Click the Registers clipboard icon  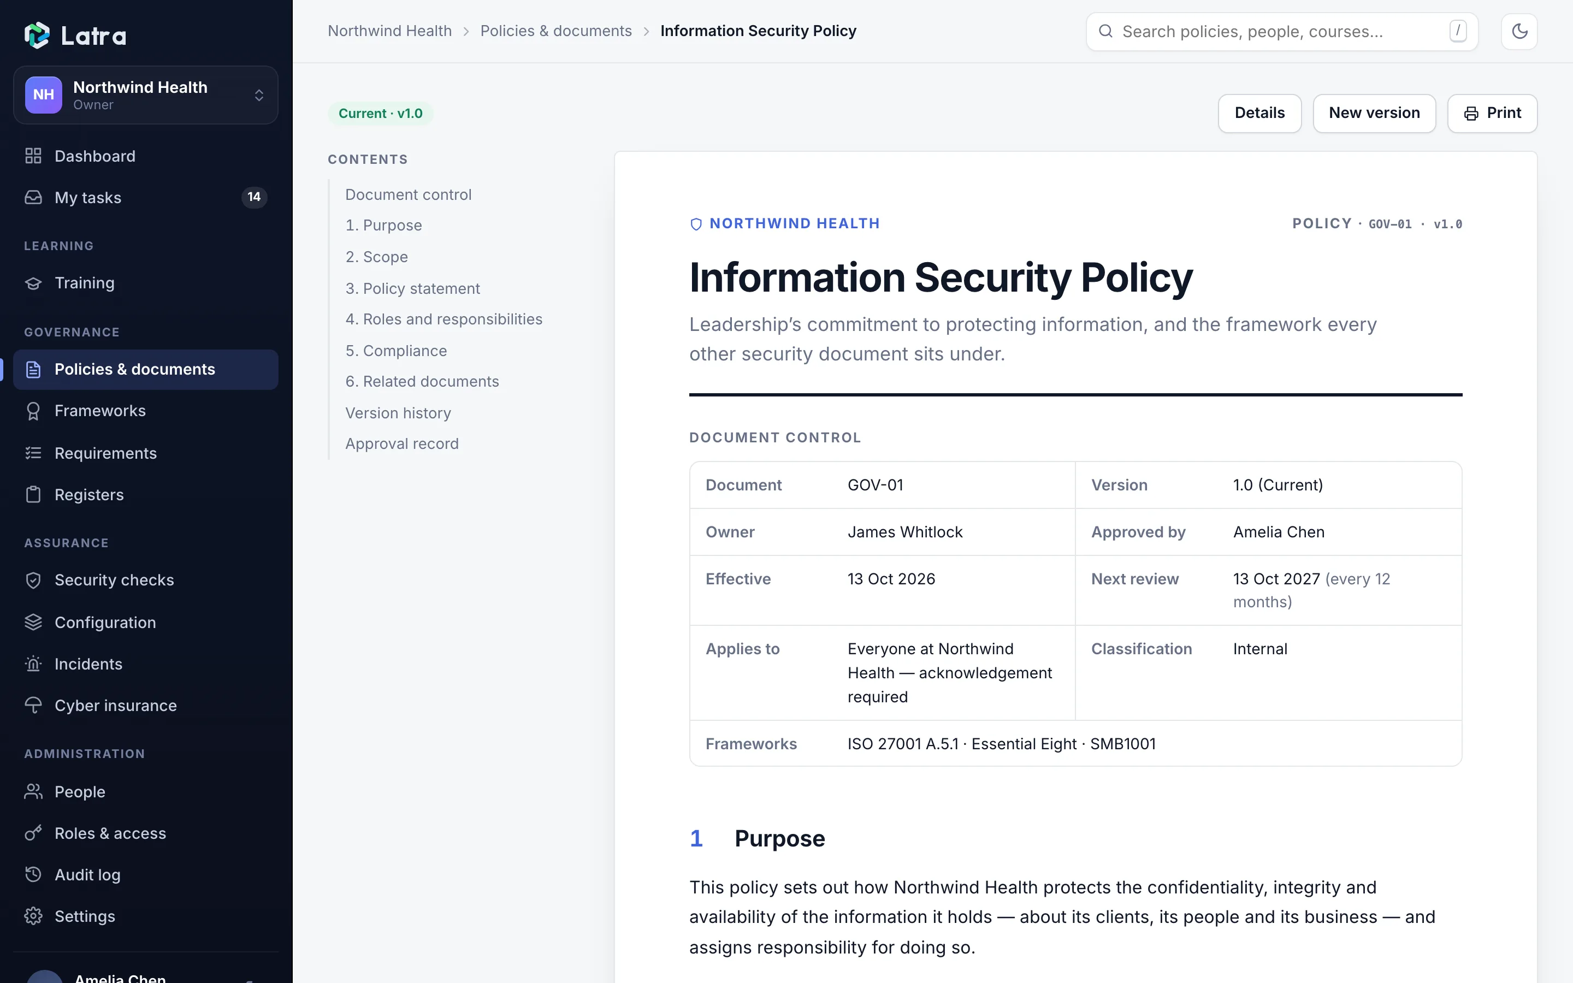[x=33, y=495]
